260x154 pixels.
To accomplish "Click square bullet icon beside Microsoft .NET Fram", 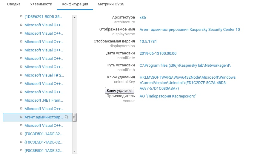I will 21,100.
